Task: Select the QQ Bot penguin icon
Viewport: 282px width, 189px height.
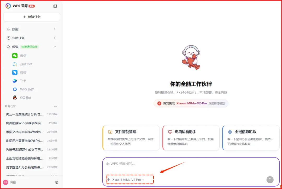Action: [15, 98]
